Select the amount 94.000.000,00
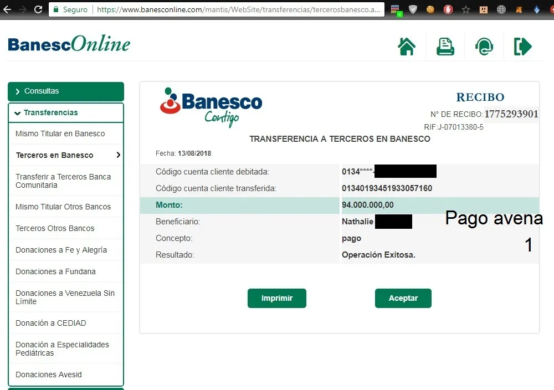554x390 pixels. [x=367, y=205]
